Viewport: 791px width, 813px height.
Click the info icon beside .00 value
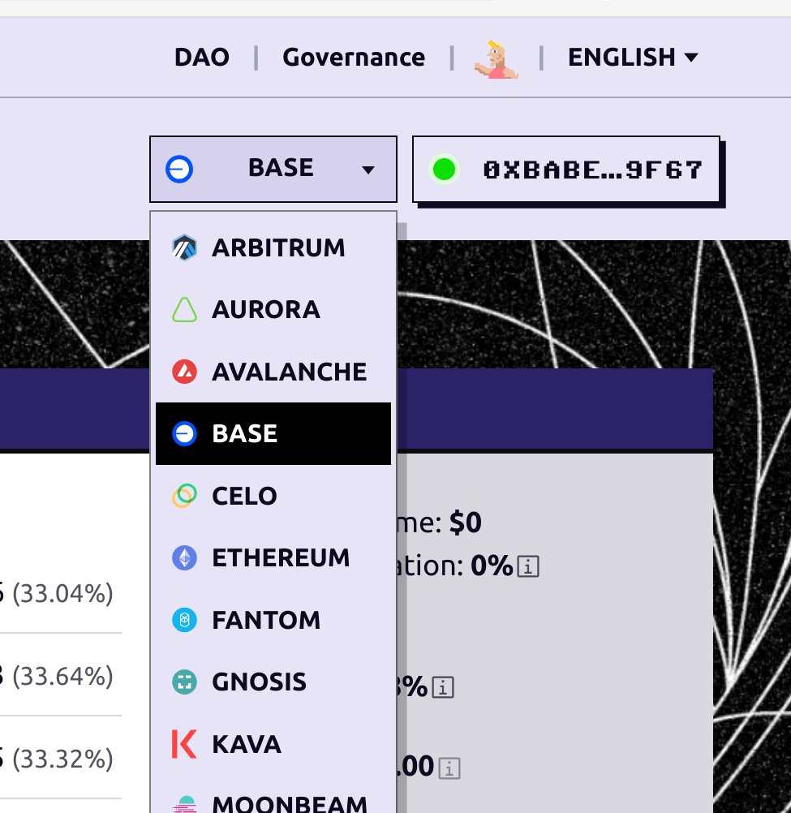(x=449, y=768)
